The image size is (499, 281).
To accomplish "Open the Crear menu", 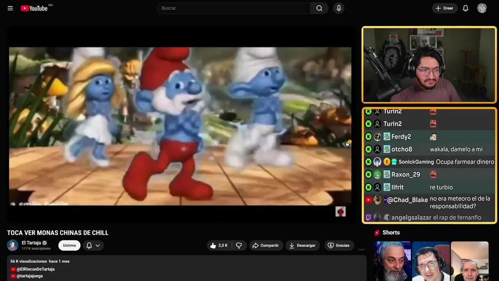I will 444,8.
